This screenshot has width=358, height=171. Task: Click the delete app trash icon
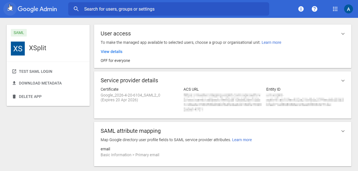coord(14,97)
